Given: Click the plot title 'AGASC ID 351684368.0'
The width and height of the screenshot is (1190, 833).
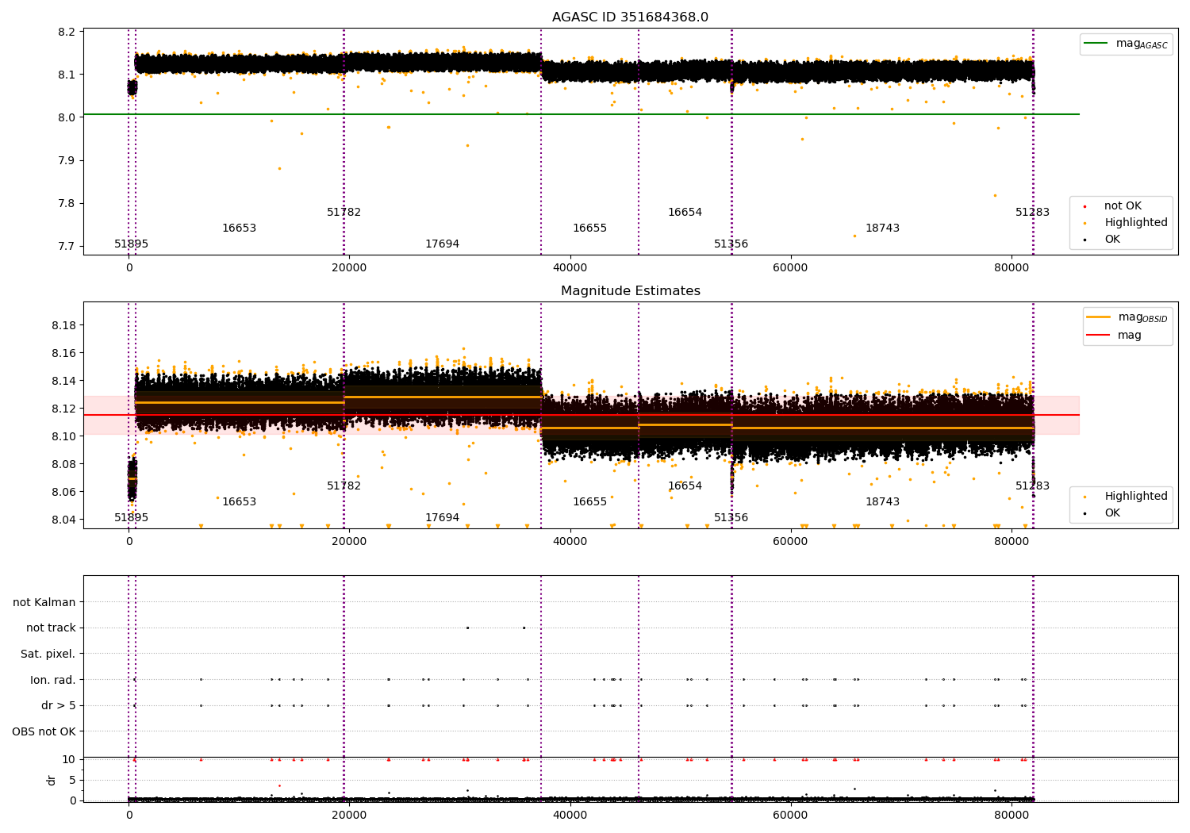Looking at the screenshot, I should click(630, 17).
